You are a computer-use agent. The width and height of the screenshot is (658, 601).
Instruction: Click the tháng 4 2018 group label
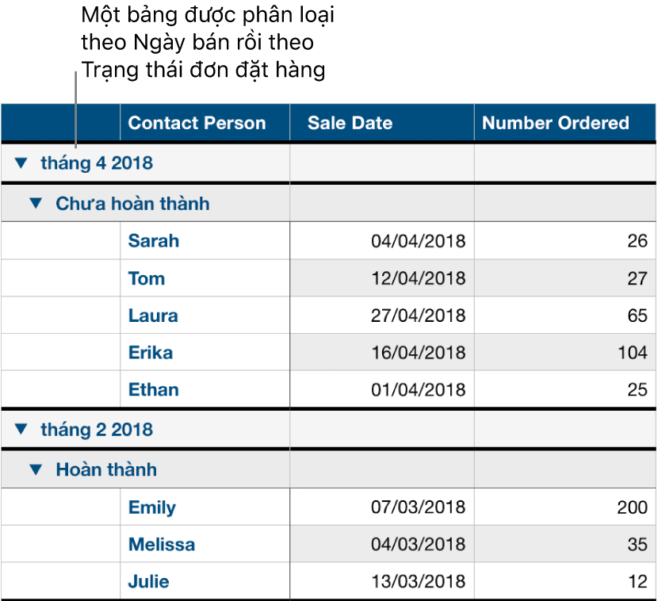click(x=97, y=164)
